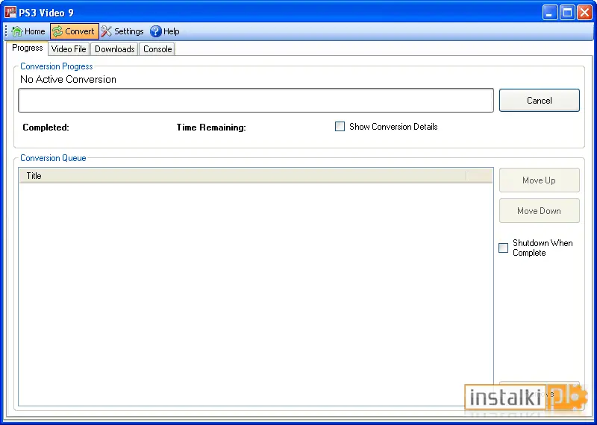Select the Console tab
The width and height of the screenshot is (597, 425).
(x=157, y=49)
